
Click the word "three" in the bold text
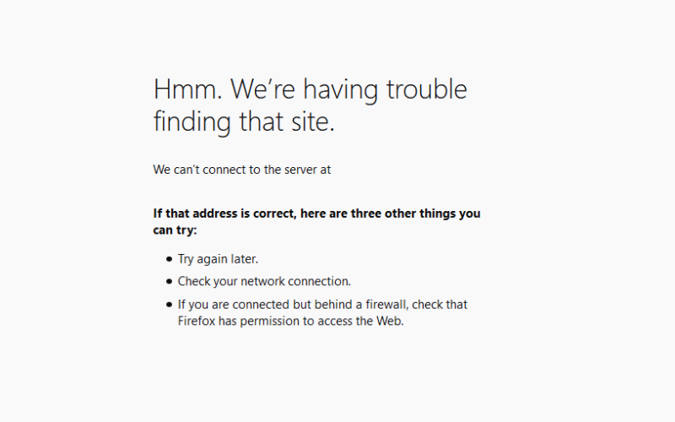pos(366,214)
